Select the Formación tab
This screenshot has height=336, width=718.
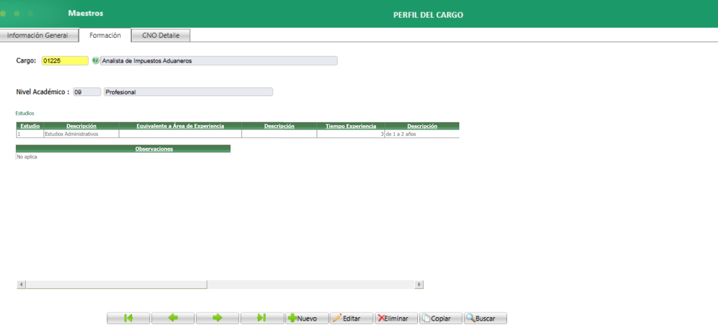[105, 35]
